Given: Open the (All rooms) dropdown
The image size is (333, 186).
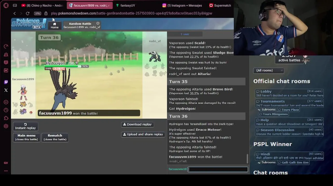Looking at the screenshot, I should [268, 70].
